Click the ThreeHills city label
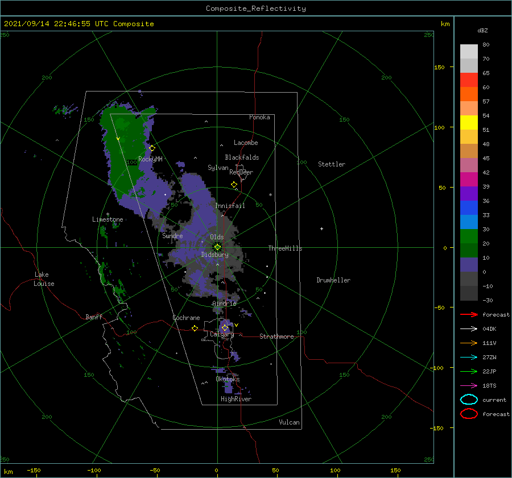 click(286, 248)
